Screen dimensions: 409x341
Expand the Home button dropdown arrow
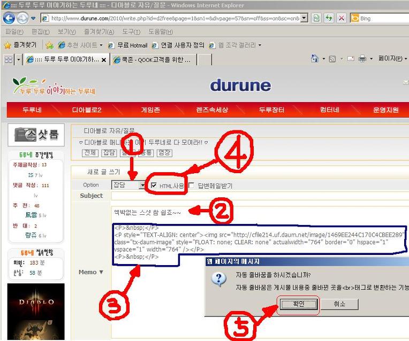pos(324,59)
